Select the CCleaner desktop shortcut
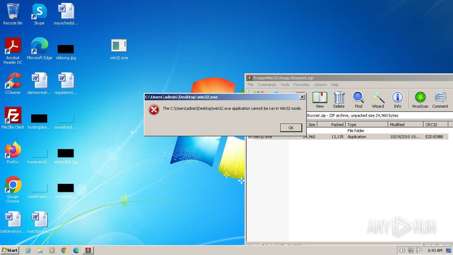Screen dimensions: 453x255 [x=13, y=84]
